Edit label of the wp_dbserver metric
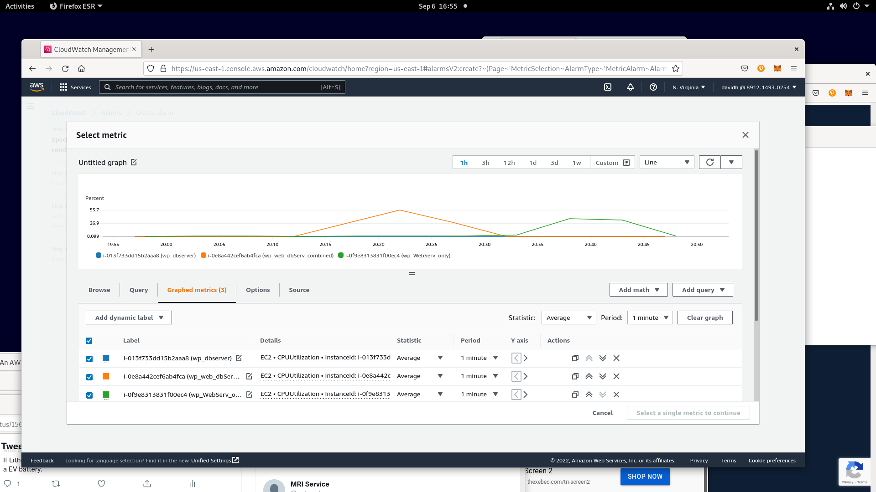Screen dimensions: 876x492 point(239,358)
